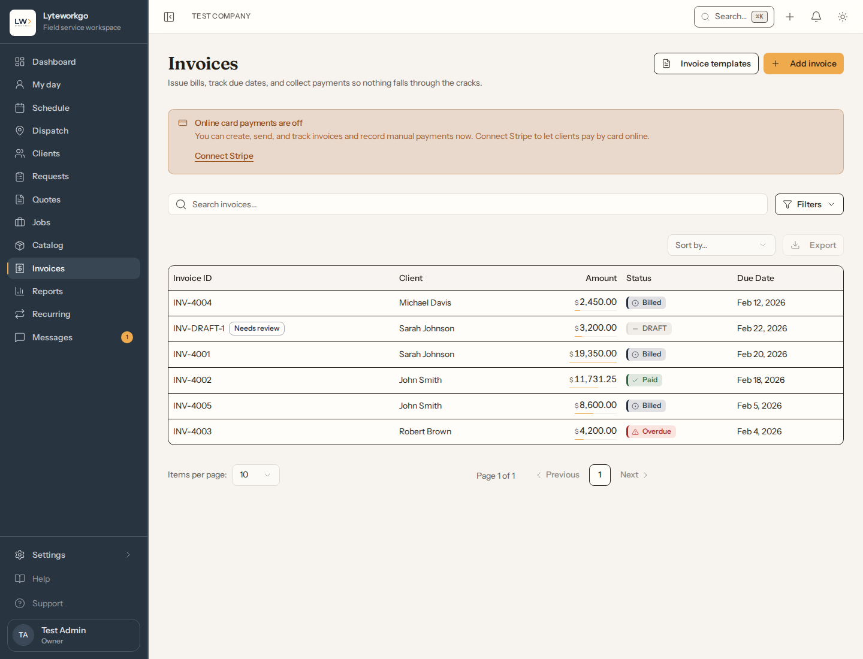The height and width of the screenshot is (659, 863).
Task: Open Test Admin account menu
Action: click(74, 635)
